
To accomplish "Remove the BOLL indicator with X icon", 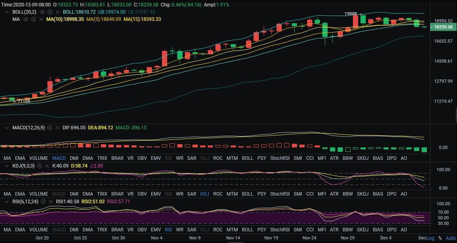I will tap(57, 12).
